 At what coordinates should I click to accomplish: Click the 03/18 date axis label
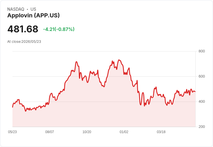[161, 132]
